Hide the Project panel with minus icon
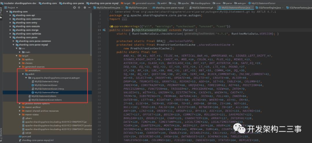Image resolution: width=312 pixels, height=143 pixels. [89, 7]
